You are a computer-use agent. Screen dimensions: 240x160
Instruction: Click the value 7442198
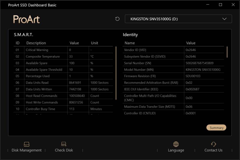(x=75, y=89)
